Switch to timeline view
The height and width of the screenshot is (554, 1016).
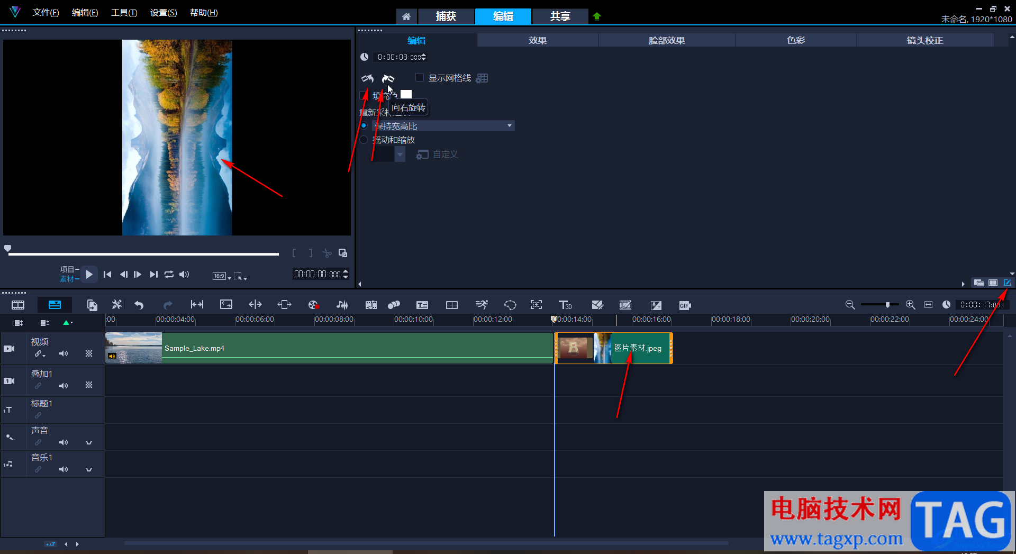tap(55, 305)
